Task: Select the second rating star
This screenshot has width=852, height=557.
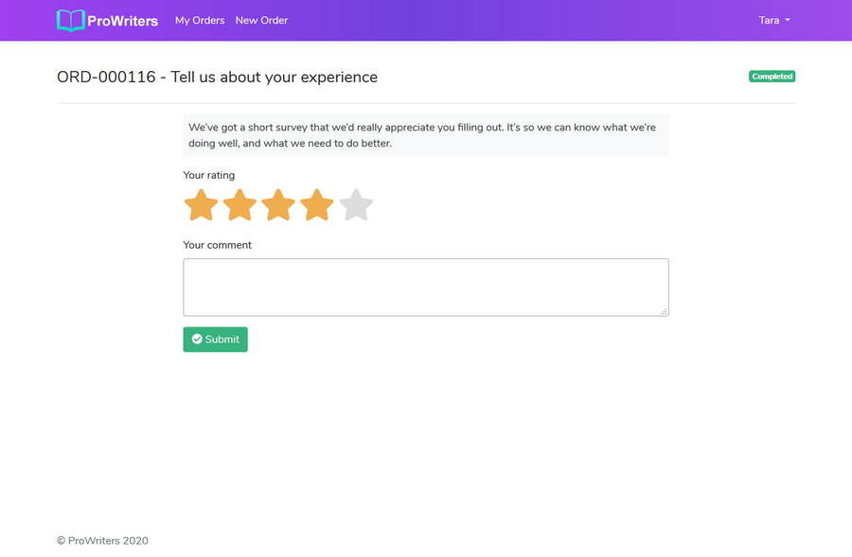Action: click(240, 204)
